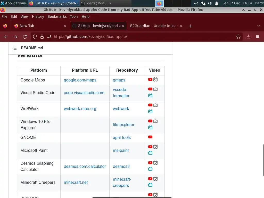Open Firefox View pinned icon

tap(5, 26)
